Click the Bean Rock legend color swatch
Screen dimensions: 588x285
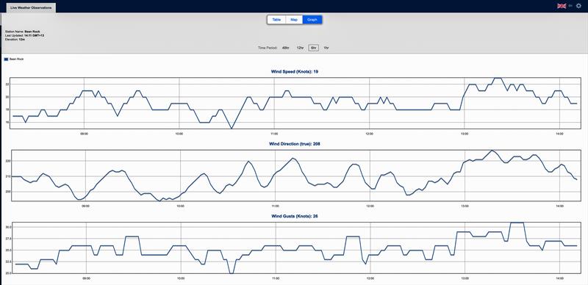point(6,59)
